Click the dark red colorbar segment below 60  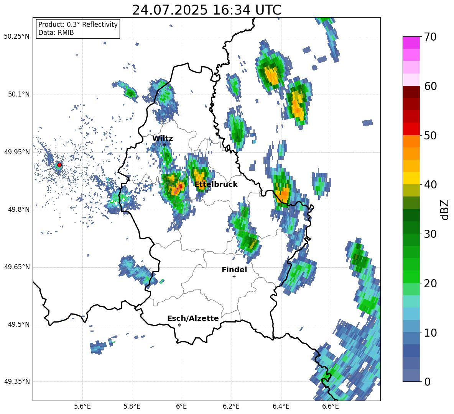pyautogui.click(x=411, y=92)
